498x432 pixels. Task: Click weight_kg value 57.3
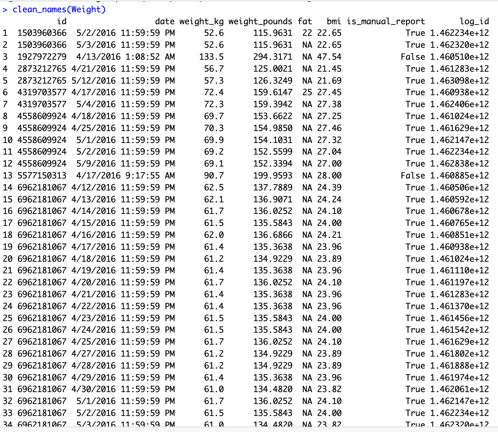click(214, 81)
